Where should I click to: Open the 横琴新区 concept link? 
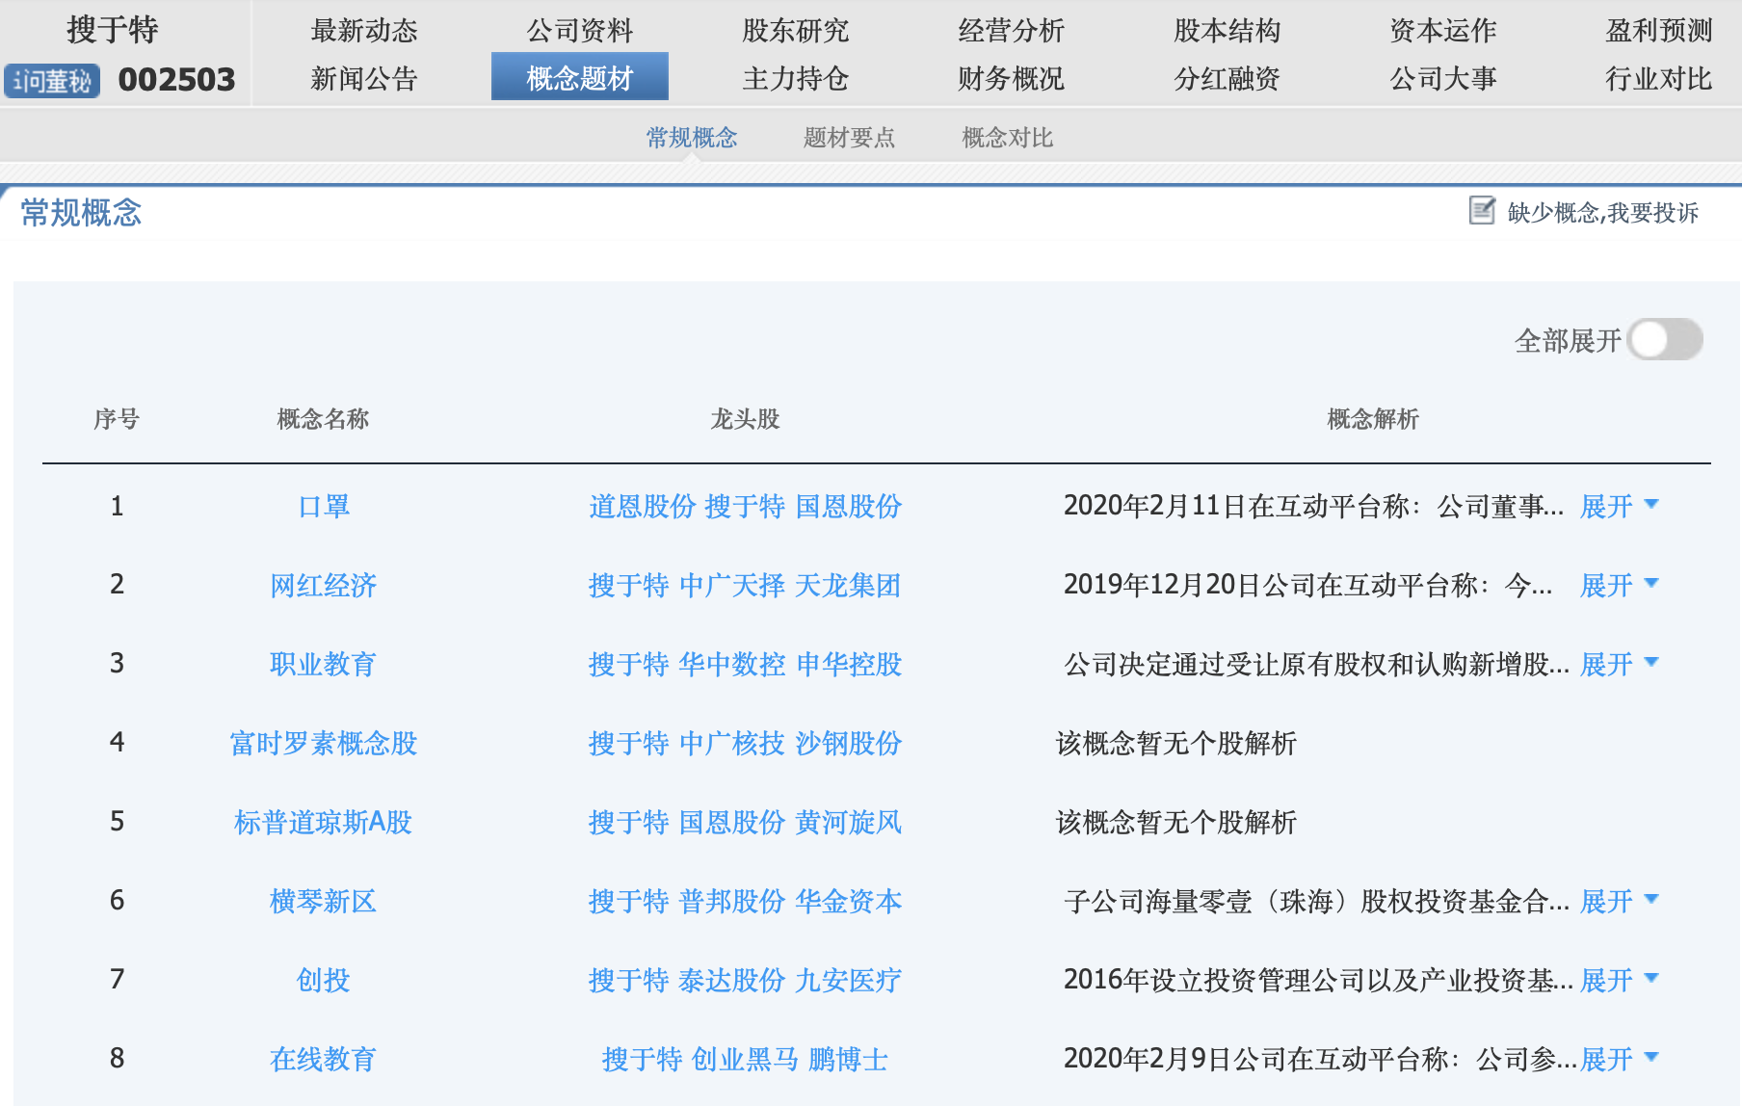click(324, 901)
